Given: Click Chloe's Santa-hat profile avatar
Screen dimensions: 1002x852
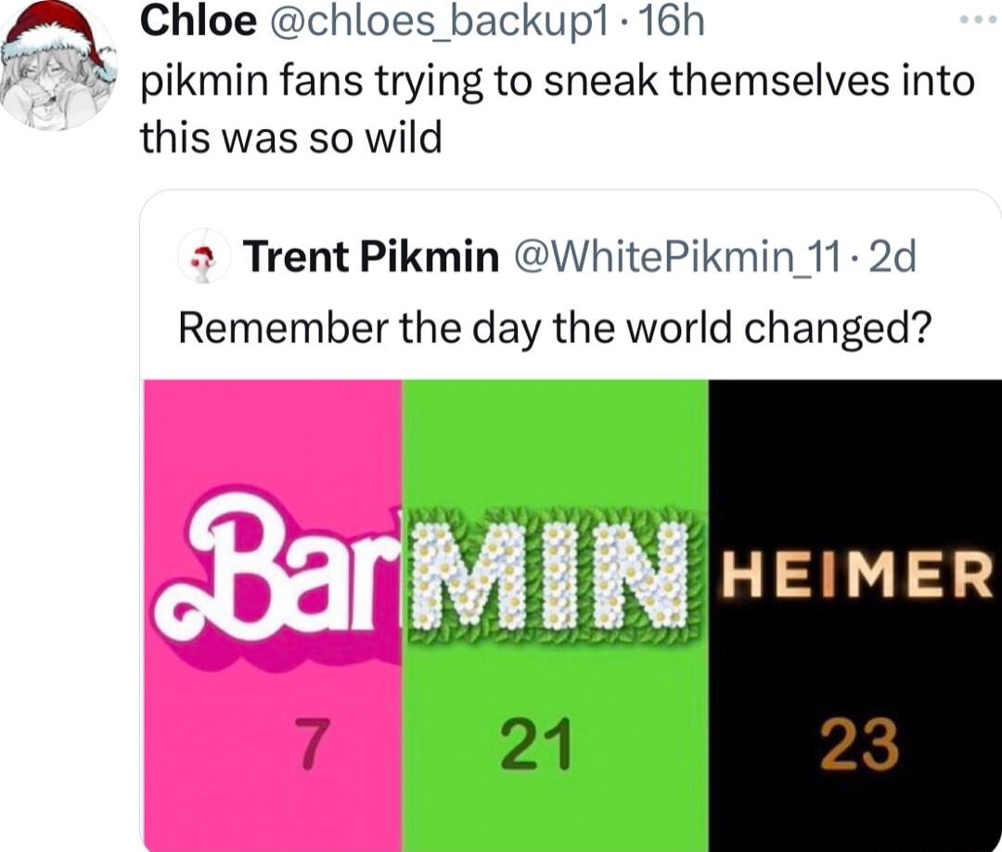Looking at the screenshot, I should (58, 67).
